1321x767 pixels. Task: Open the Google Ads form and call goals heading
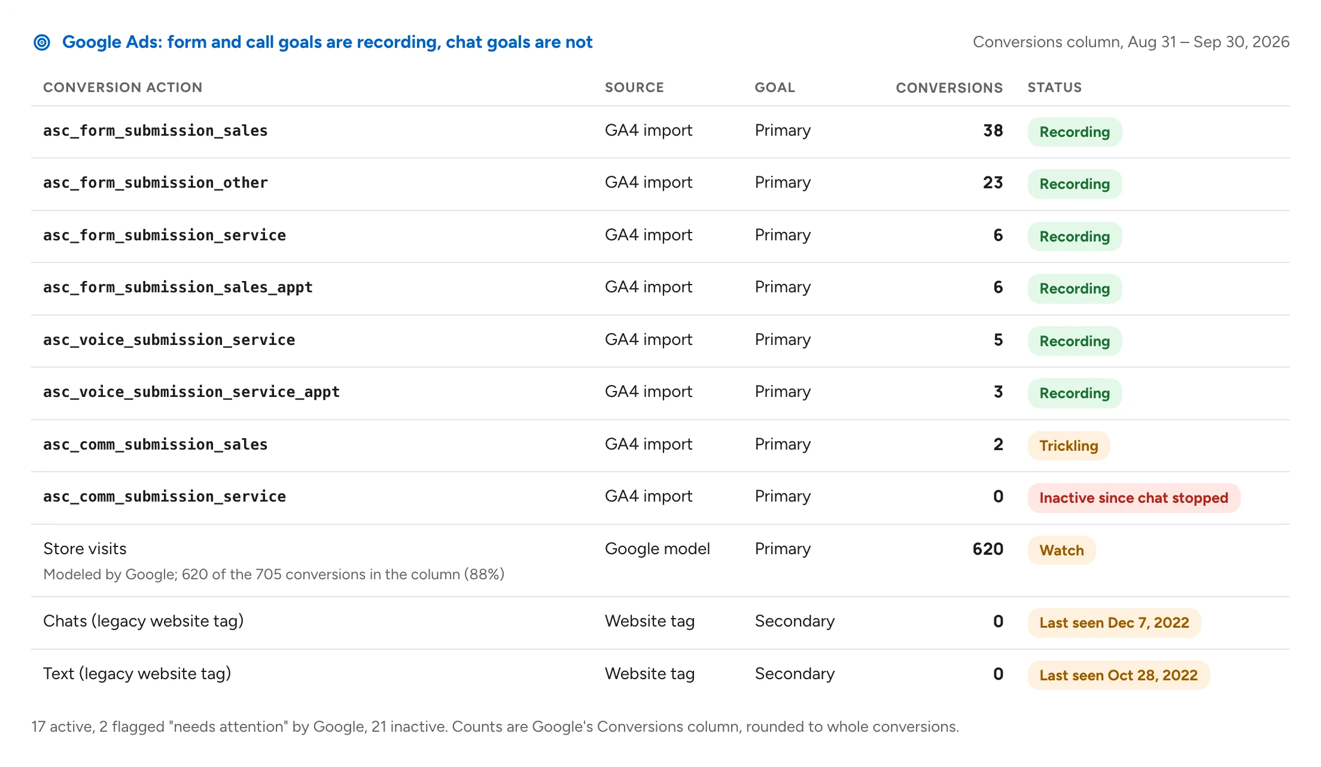click(x=327, y=42)
